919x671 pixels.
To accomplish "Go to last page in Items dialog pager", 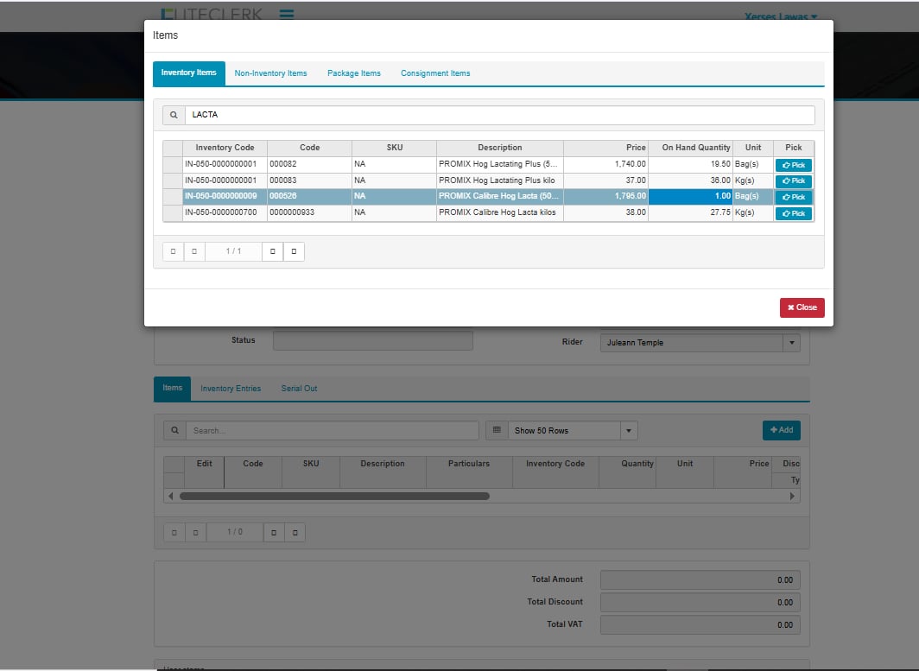I will point(294,251).
